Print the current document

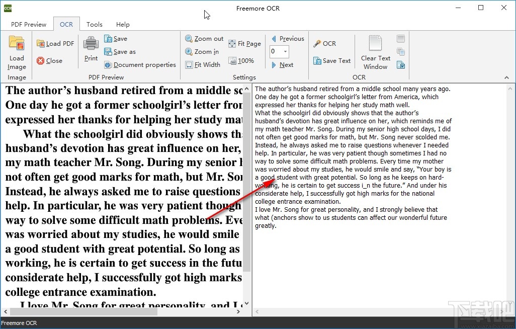(91, 49)
